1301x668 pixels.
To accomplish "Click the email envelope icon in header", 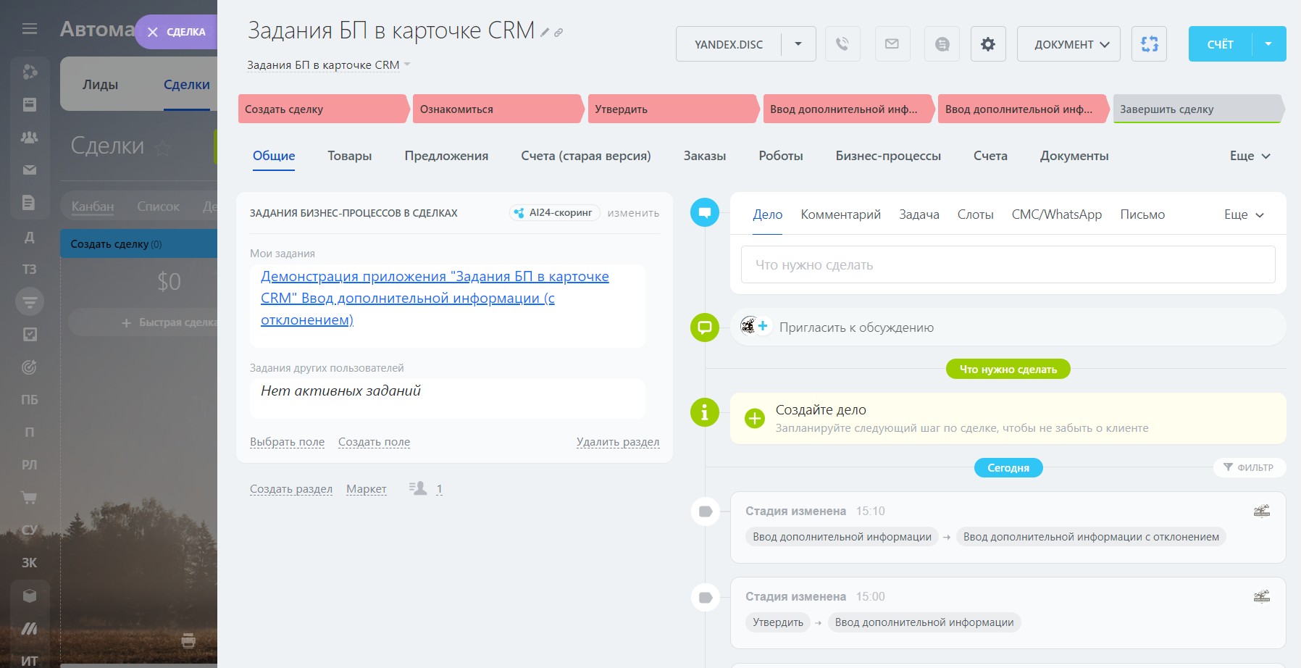I will coord(892,44).
